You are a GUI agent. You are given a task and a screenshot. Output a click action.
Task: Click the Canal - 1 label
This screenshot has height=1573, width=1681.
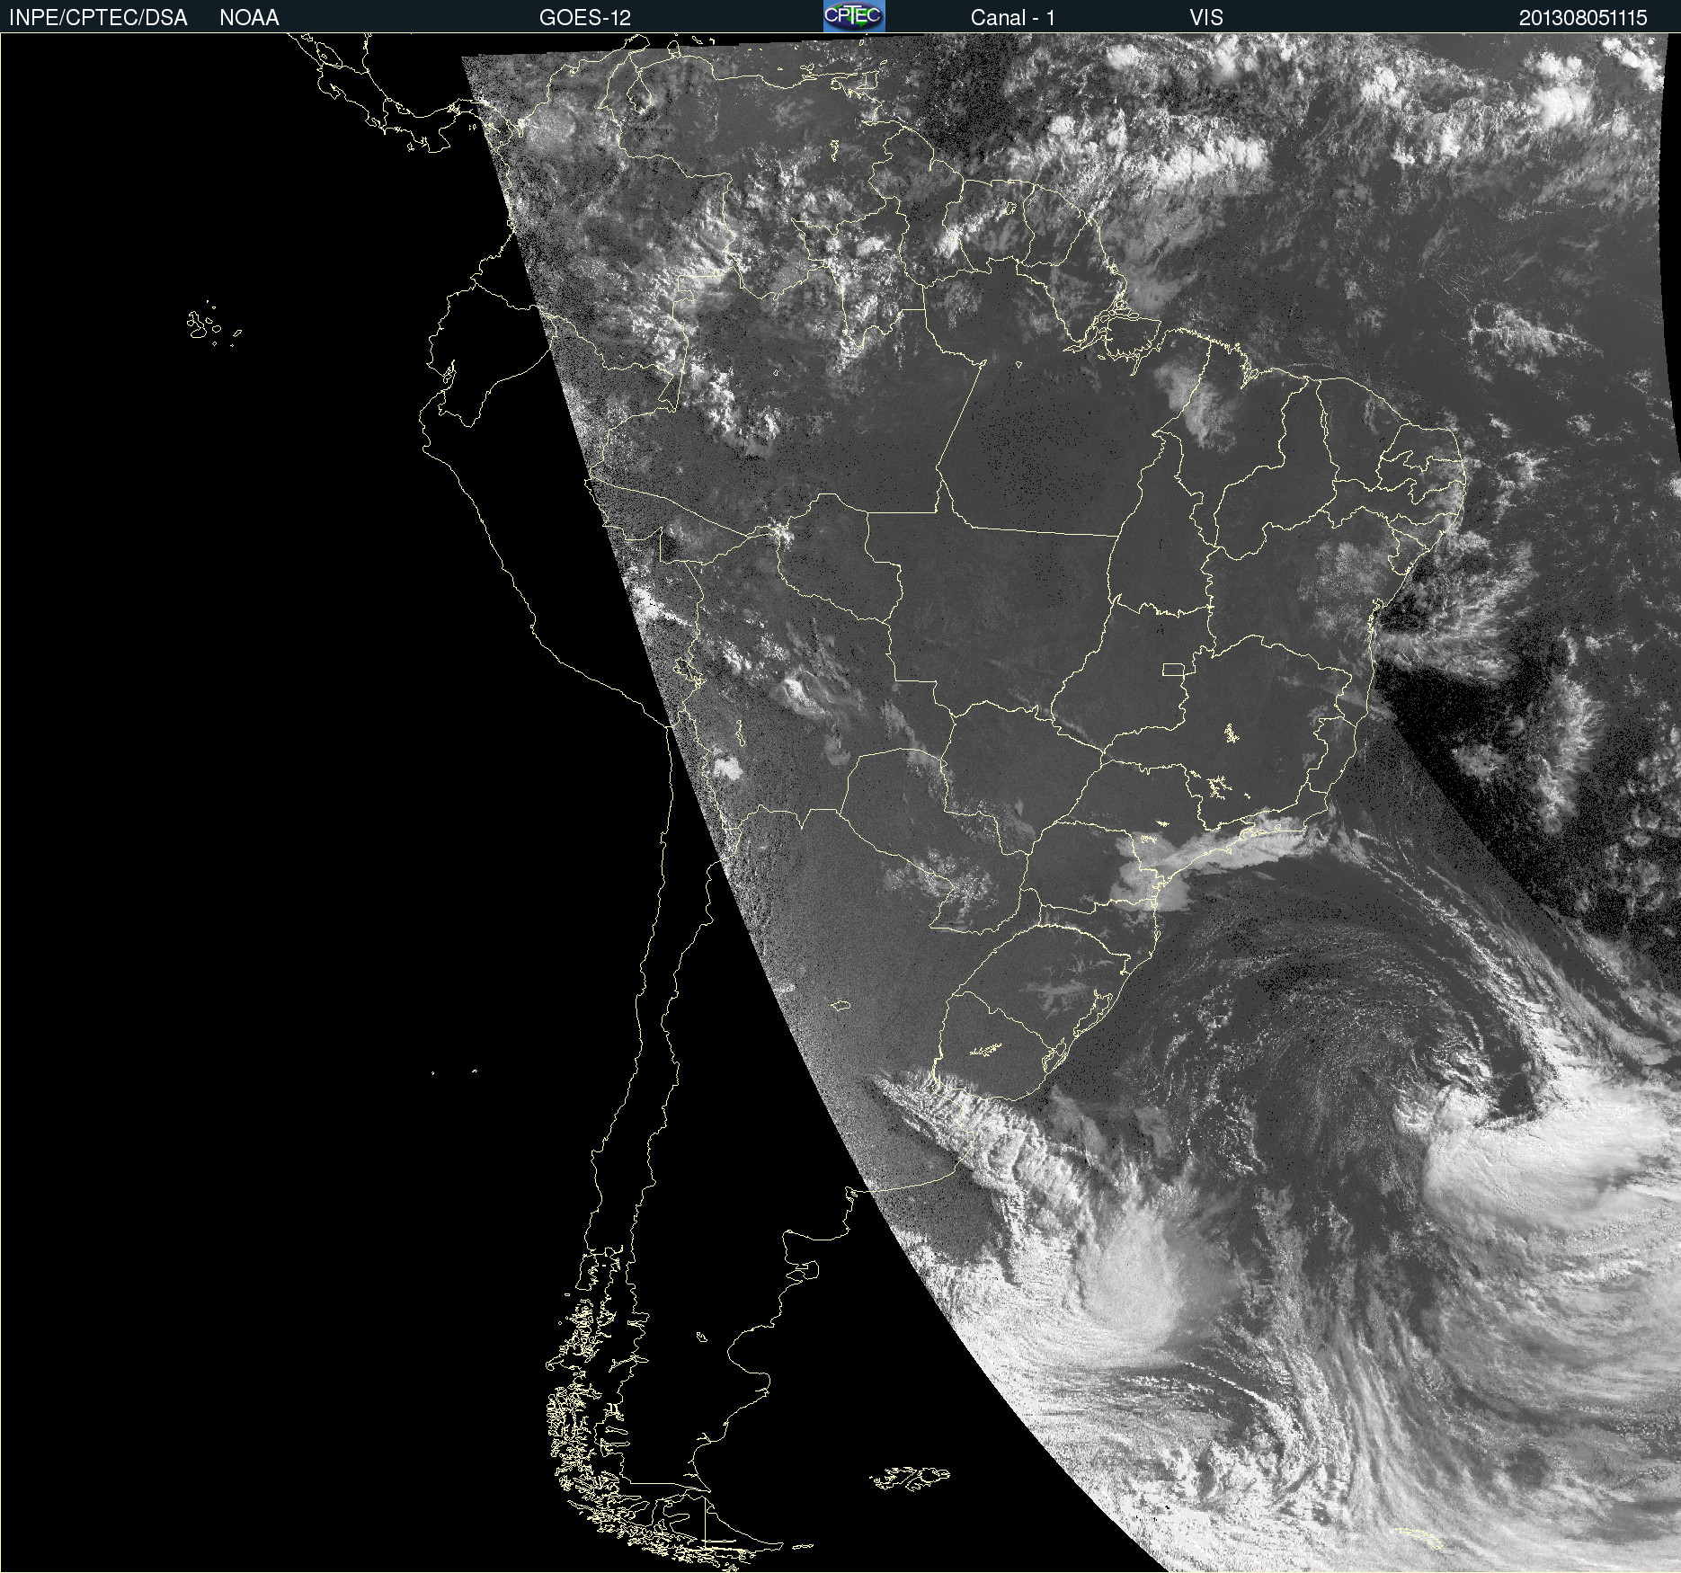point(1013,18)
